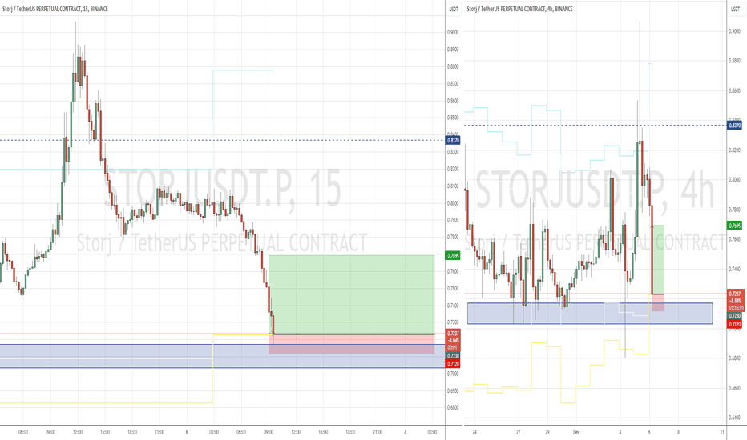Viewport: 747px width, 440px height.
Task: Click the 0.9000 tick on 15-minute price axis
Action: click(453, 32)
